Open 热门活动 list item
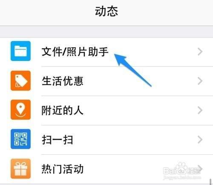Image resolution: width=213 pixels, height=185 pixels. point(106,169)
